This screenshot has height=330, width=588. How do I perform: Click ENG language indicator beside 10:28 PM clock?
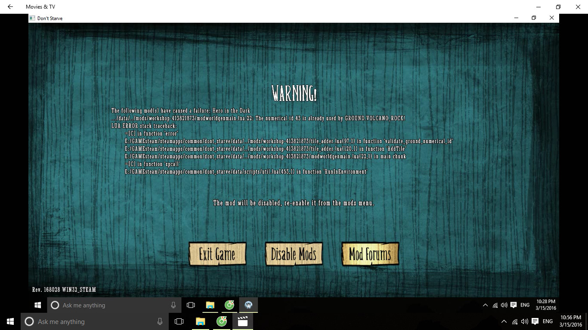click(525, 305)
